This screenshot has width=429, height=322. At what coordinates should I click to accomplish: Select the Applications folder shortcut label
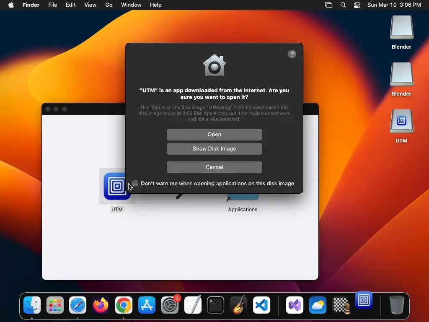[243, 210]
